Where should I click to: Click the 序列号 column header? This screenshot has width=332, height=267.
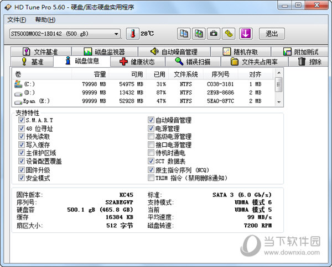coord(221,74)
